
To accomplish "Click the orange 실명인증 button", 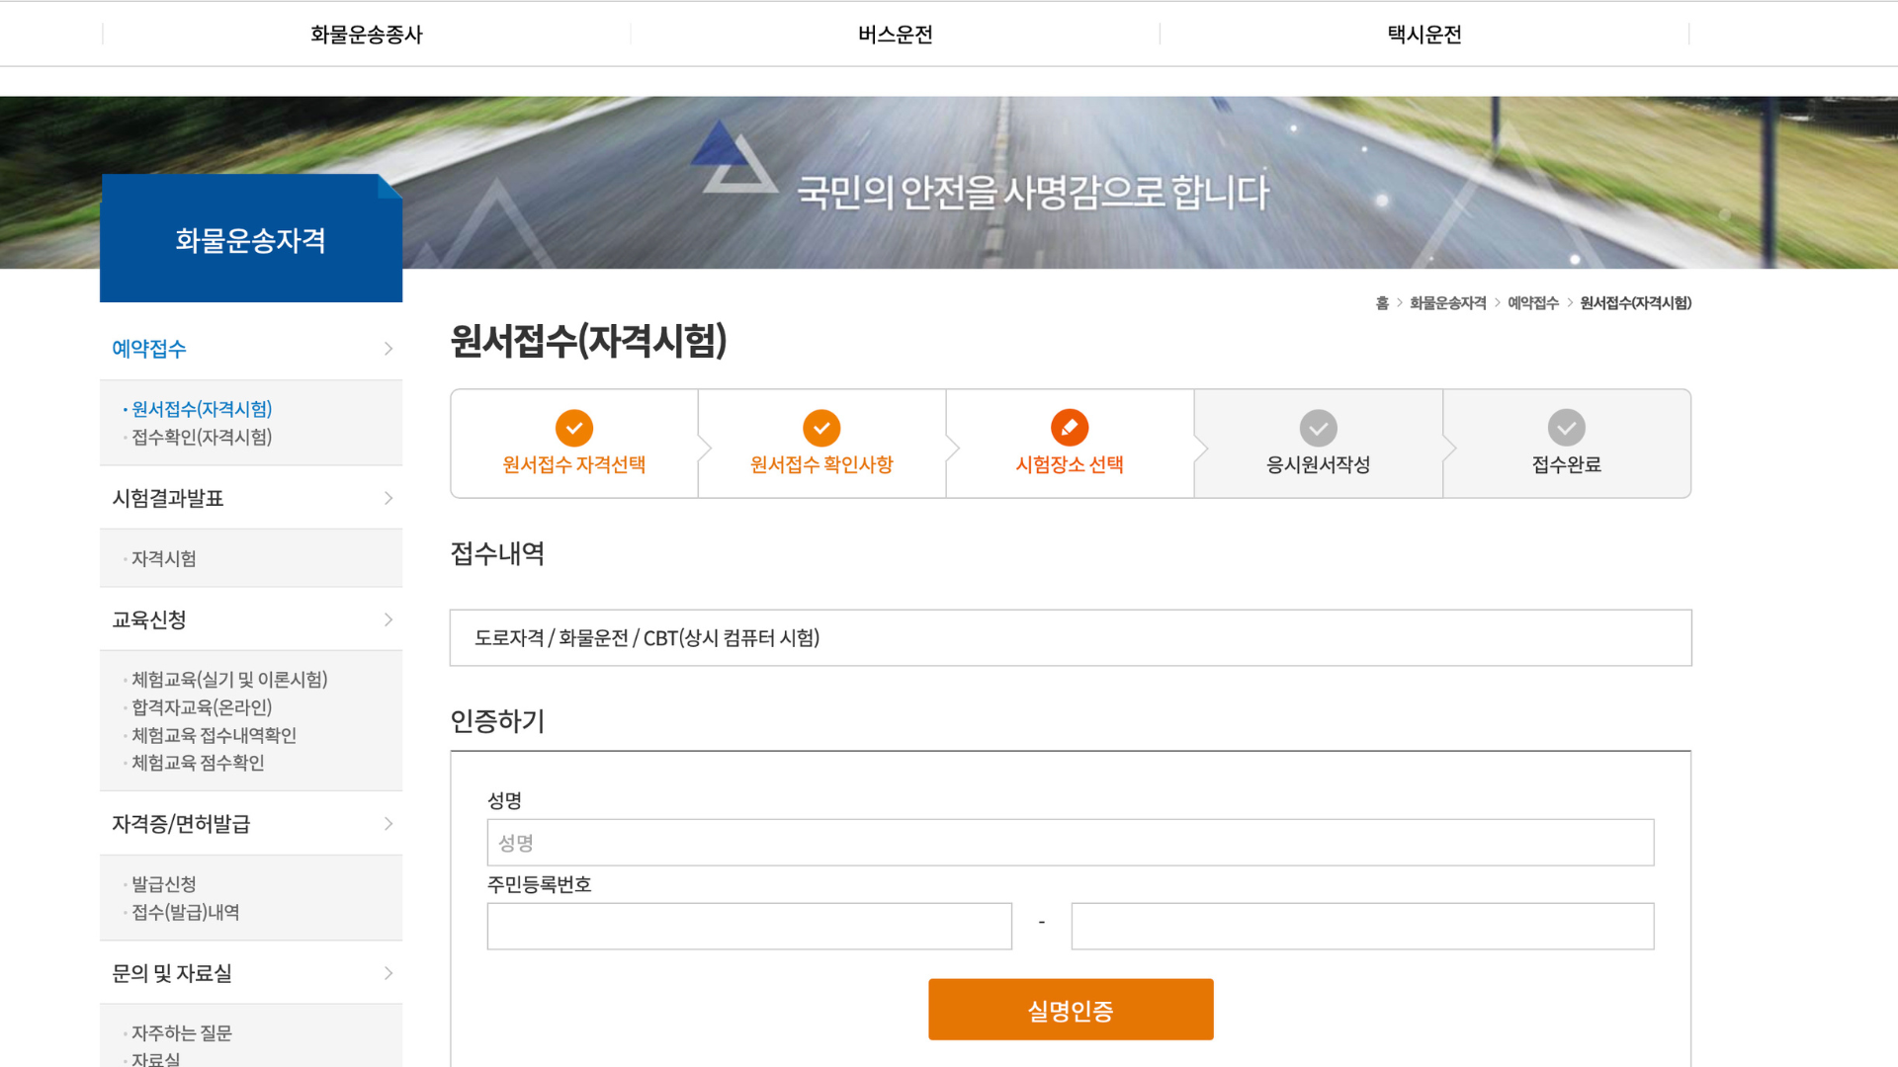I will pyautogui.click(x=1071, y=1009).
